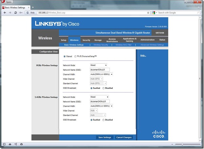The width and height of the screenshot is (204, 149).
Task: Open Opera Turbo icon in status bar
Action: [x=22, y=144]
